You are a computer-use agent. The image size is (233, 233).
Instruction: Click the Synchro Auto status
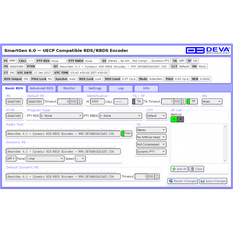66,79
